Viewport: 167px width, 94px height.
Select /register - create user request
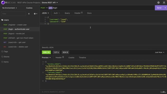20,25
